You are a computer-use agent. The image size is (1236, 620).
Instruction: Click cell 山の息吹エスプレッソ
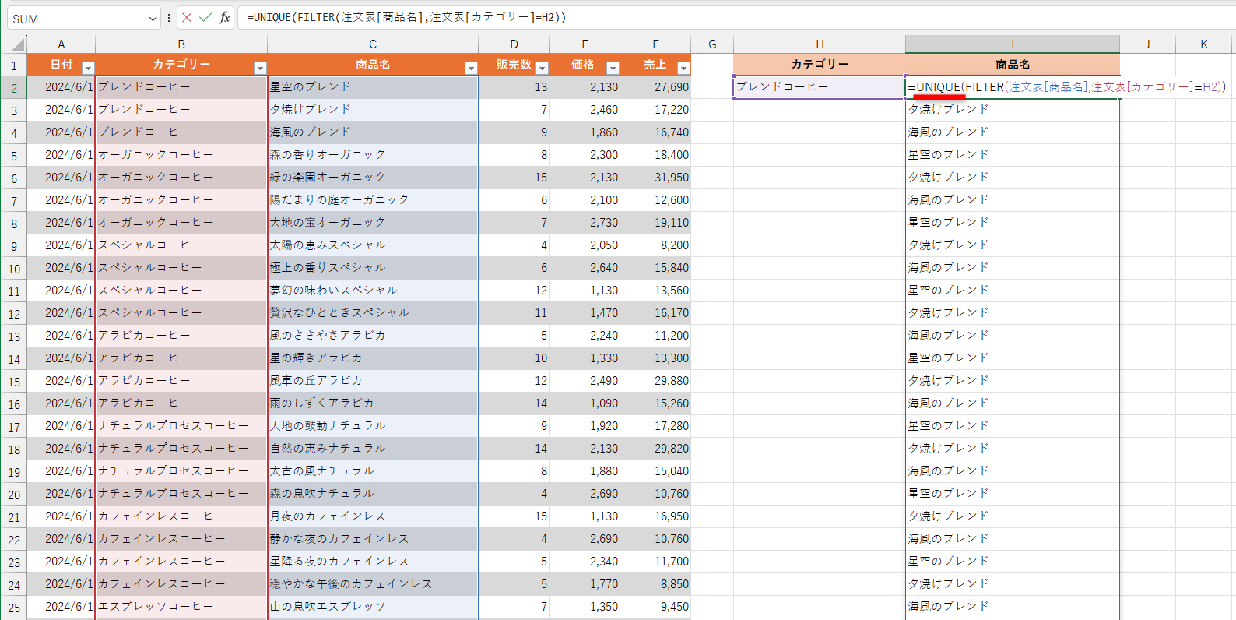[373, 607]
